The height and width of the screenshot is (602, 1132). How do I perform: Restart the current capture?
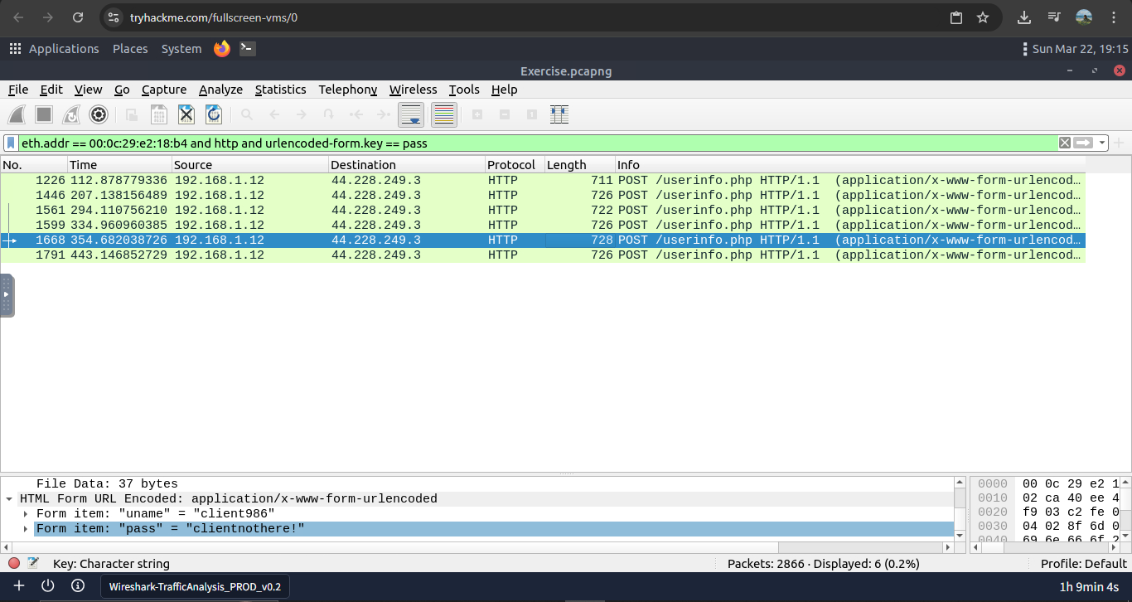click(x=71, y=114)
